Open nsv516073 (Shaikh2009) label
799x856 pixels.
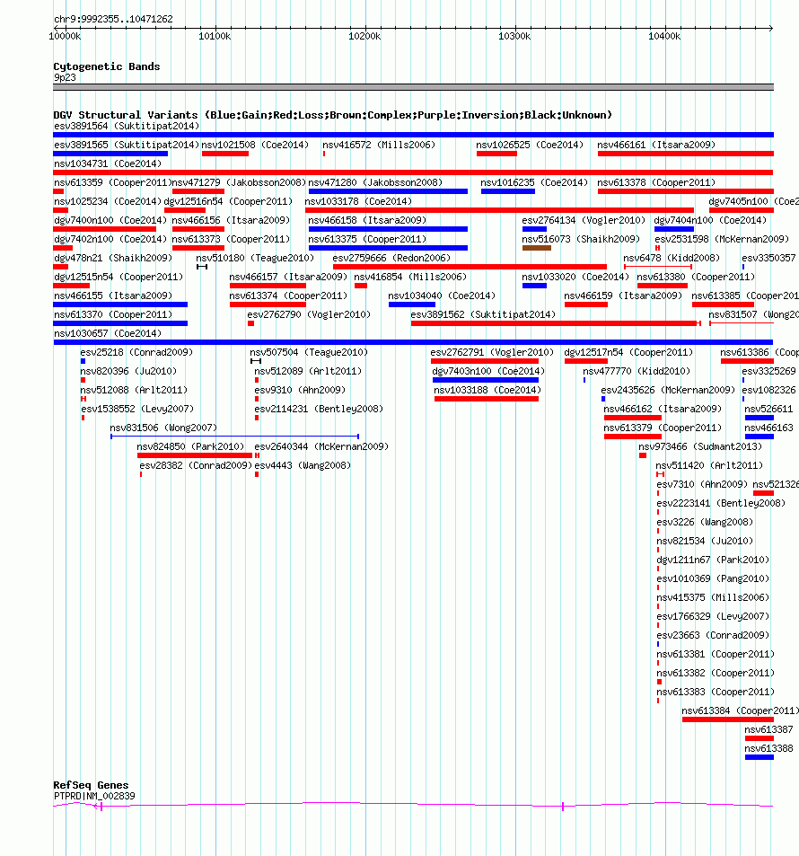pyautogui.click(x=581, y=239)
